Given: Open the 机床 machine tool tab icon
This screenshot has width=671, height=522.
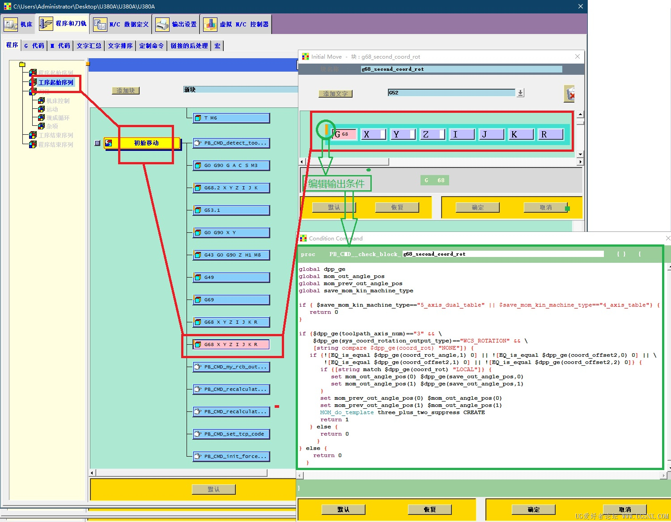Looking at the screenshot, I should point(11,24).
